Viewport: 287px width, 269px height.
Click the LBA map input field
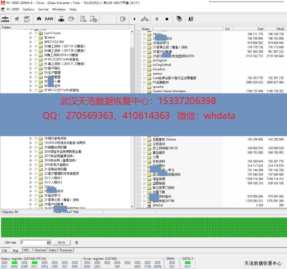coord(34,243)
